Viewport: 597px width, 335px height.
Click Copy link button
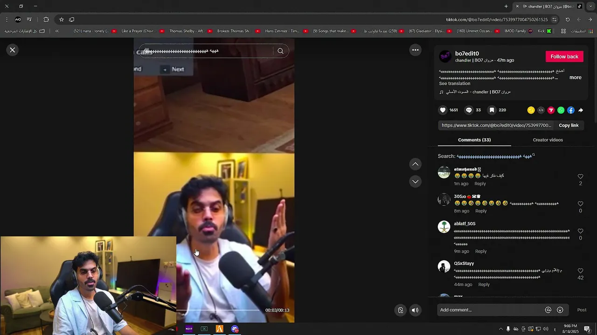pyautogui.click(x=569, y=125)
